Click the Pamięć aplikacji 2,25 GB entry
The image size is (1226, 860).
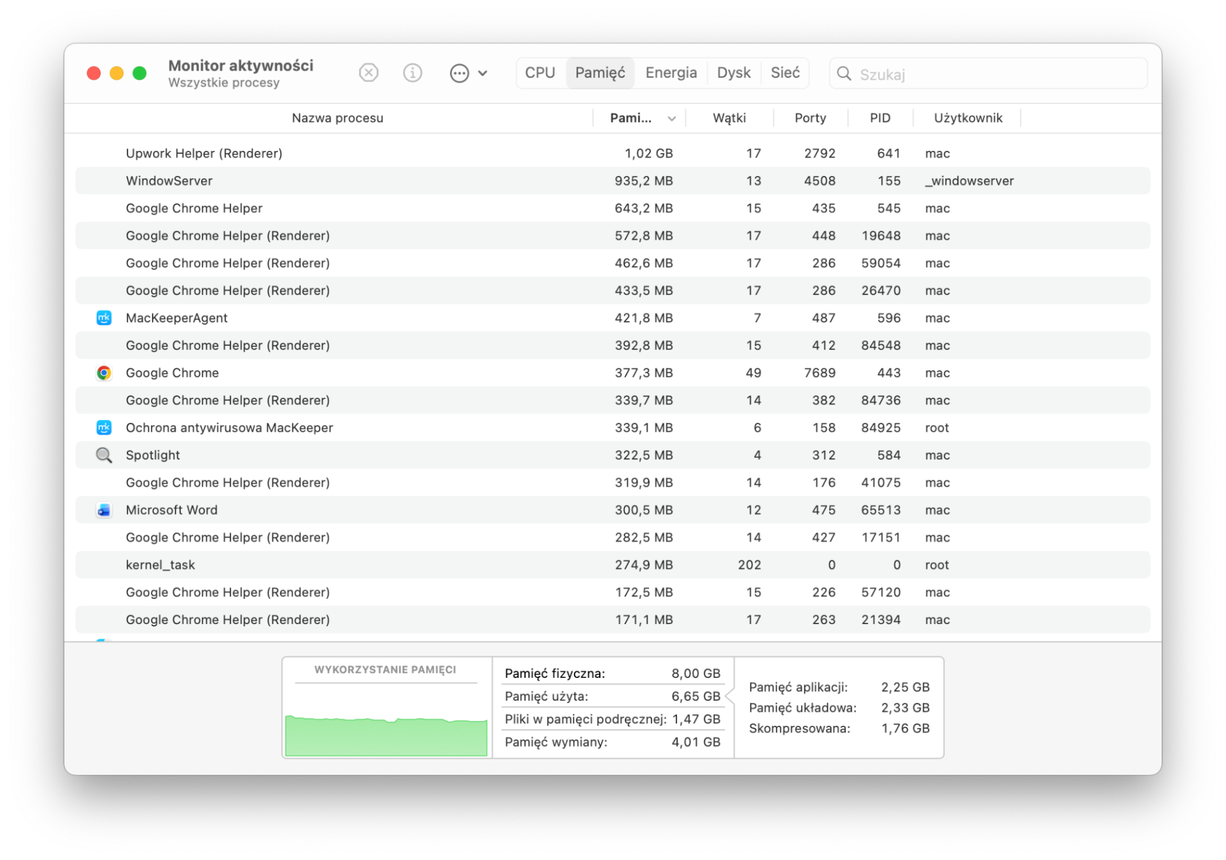[839, 687]
